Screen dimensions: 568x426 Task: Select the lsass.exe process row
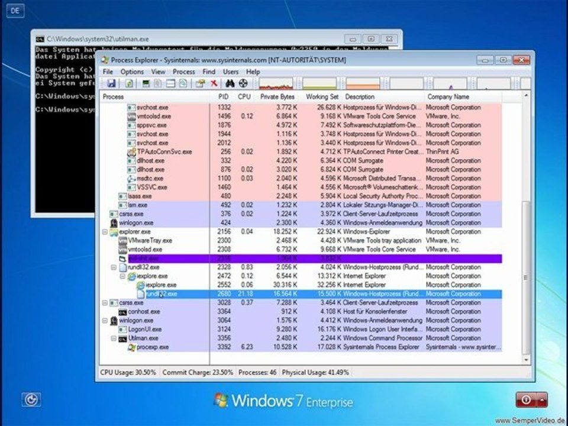click(301, 196)
